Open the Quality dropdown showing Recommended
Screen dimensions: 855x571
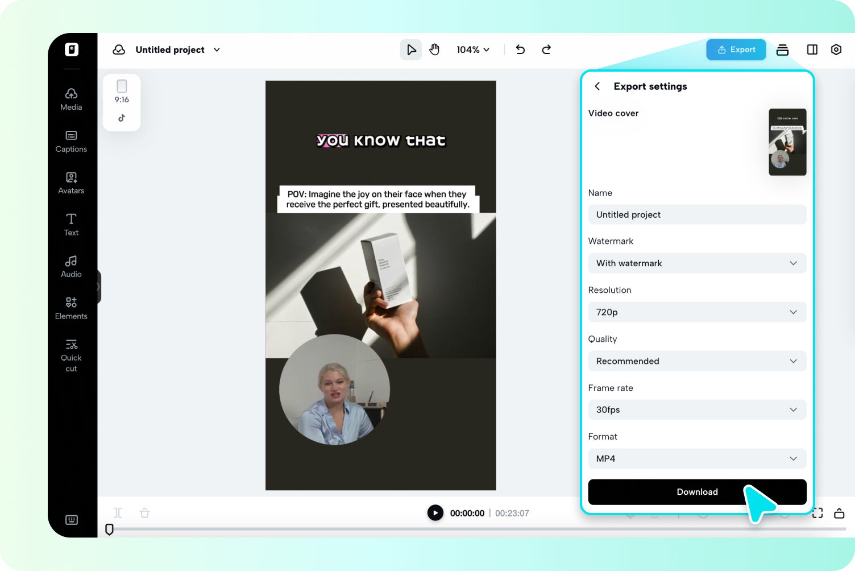tap(697, 361)
